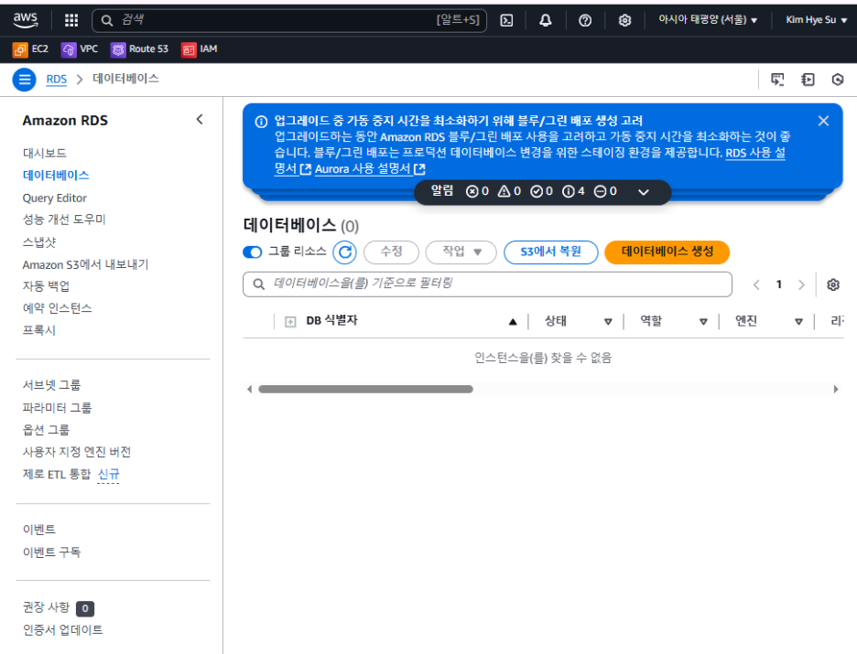Open 프록시 in the sidebar
This screenshot has width=857, height=654.
pos(39,330)
